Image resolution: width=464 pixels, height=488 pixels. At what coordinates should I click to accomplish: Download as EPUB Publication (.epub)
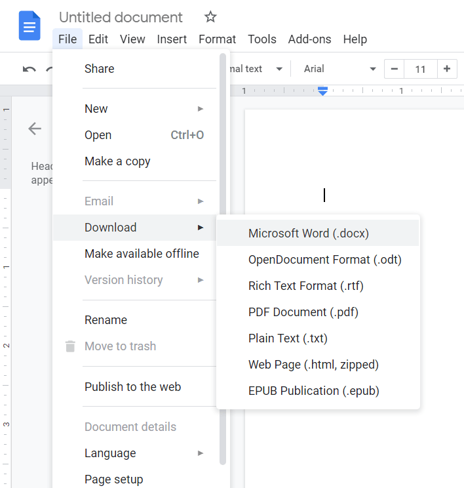[318, 390]
